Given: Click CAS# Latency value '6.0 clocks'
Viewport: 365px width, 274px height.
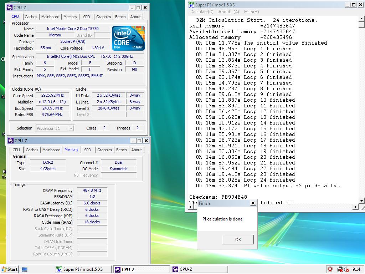Looking at the screenshot, I should [92, 203].
